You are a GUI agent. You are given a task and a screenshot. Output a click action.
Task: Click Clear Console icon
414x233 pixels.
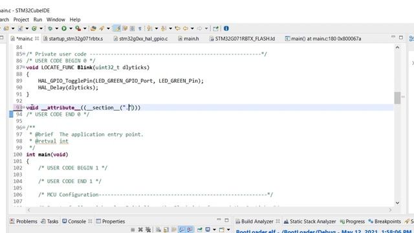pos(158,230)
